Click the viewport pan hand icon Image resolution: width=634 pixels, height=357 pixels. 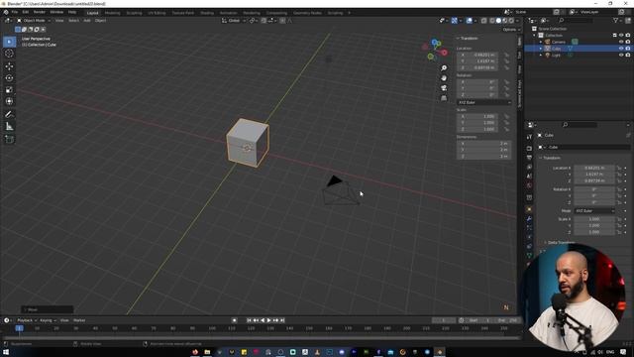click(444, 77)
